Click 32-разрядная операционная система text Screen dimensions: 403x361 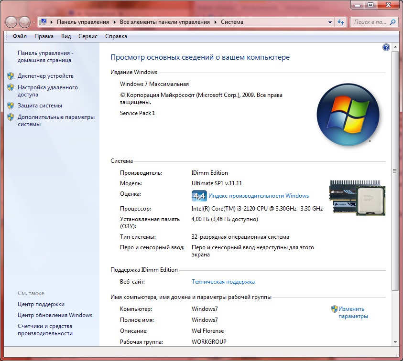pyautogui.click(x=240, y=237)
